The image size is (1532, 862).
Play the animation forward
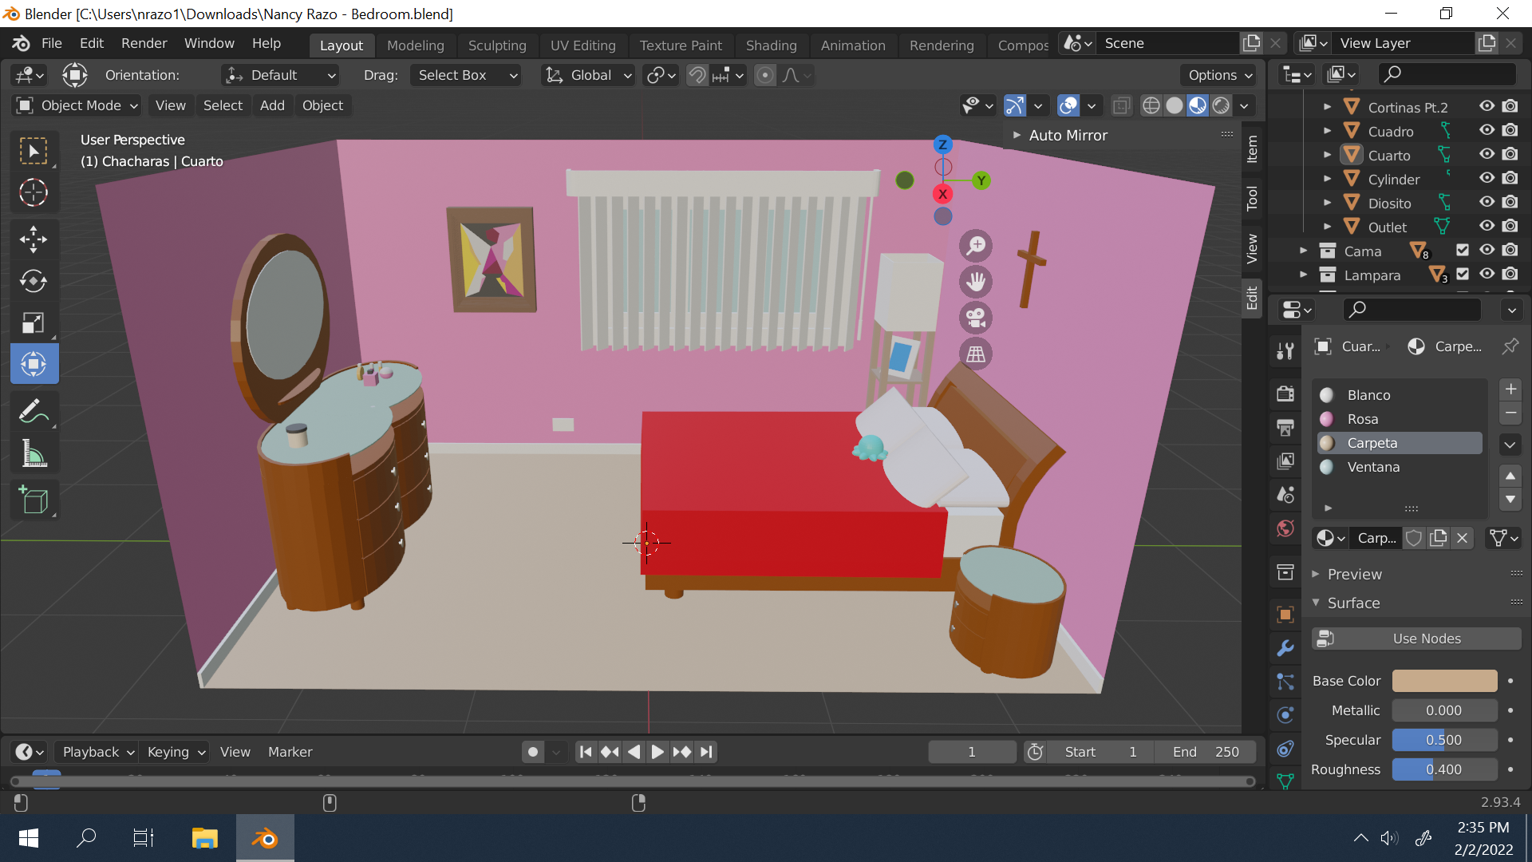(657, 752)
